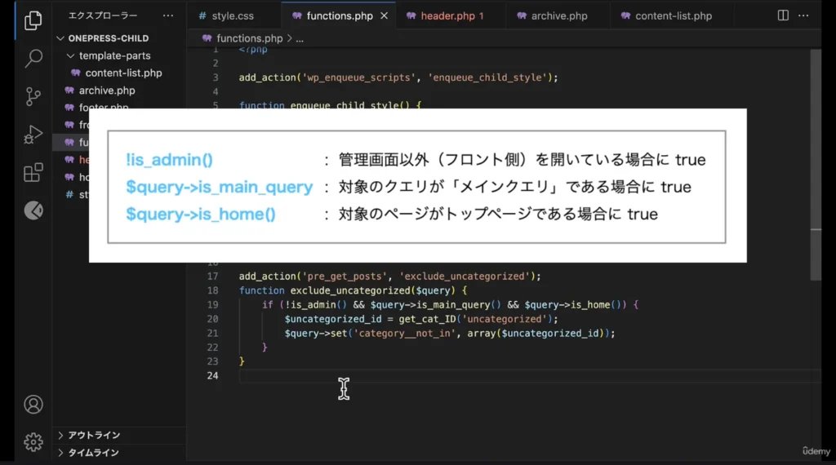Click the breadcrumb ellipsis after functions.php
Viewport: 836px width, 465px height.
(300, 38)
